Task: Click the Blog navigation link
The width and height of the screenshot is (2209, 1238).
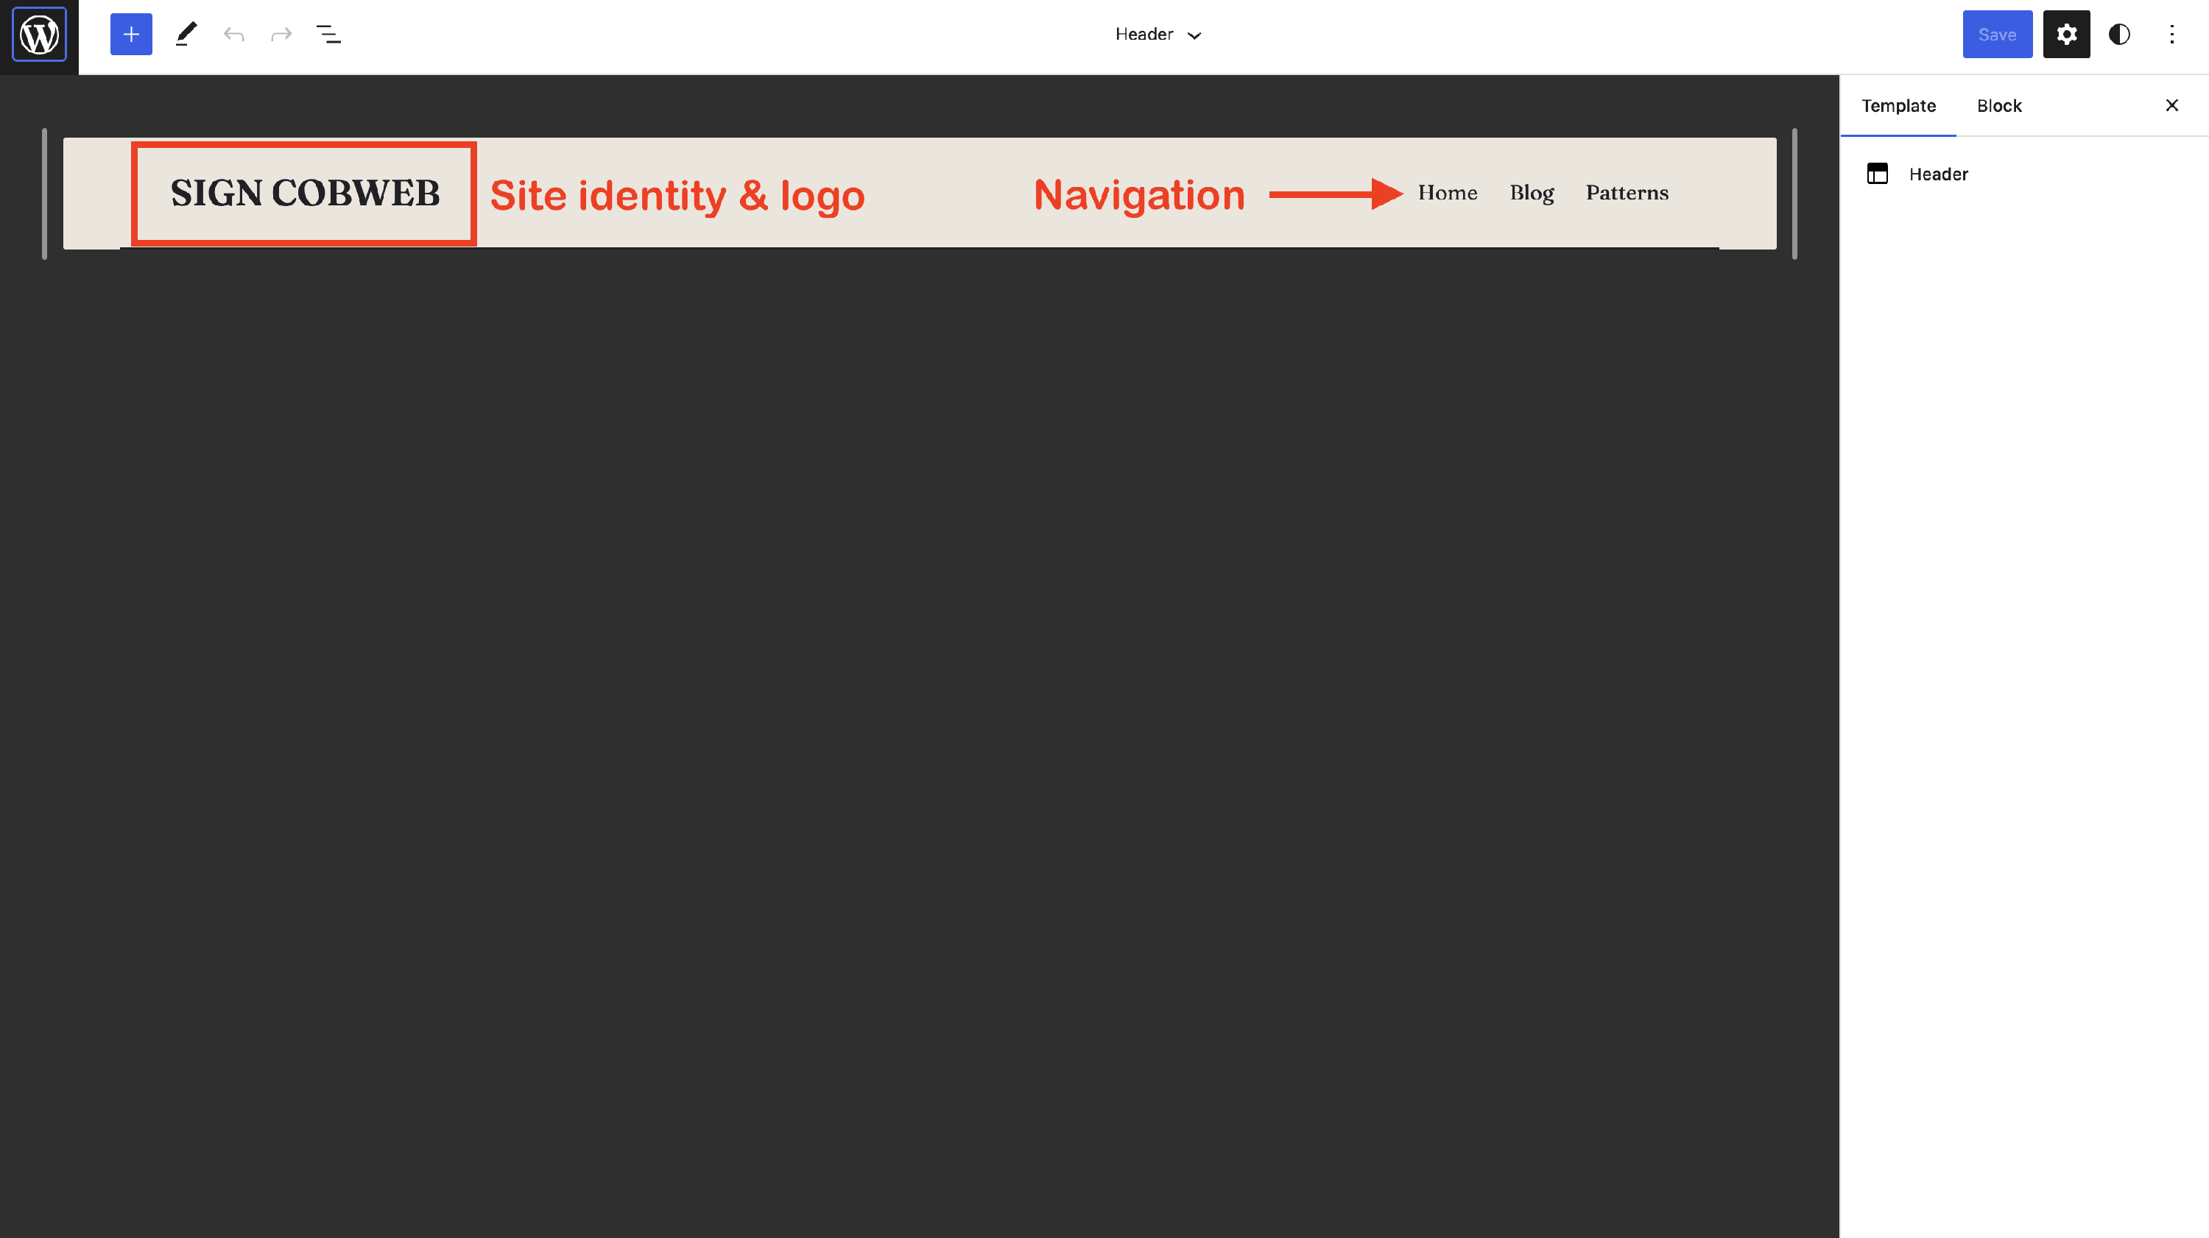Action: tap(1532, 193)
